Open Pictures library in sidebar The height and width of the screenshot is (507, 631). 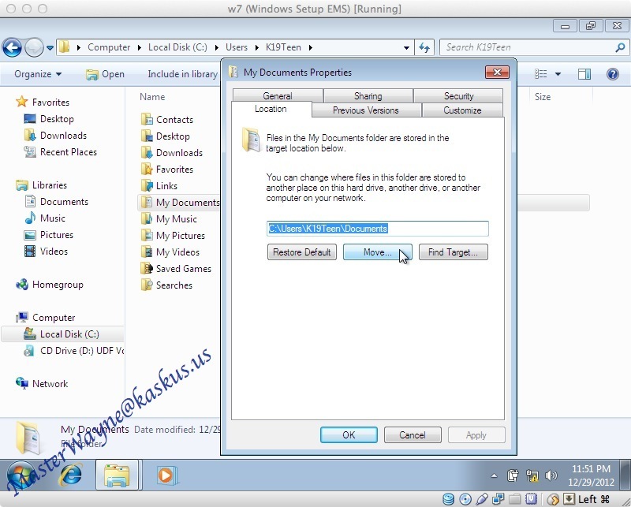(49, 235)
